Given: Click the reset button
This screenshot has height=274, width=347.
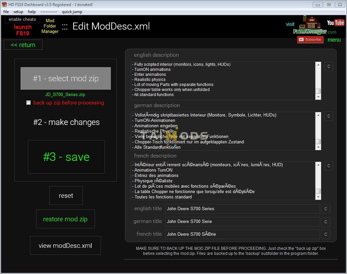Looking at the screenshot, I should pyautogui.click(x=66, y=195).
